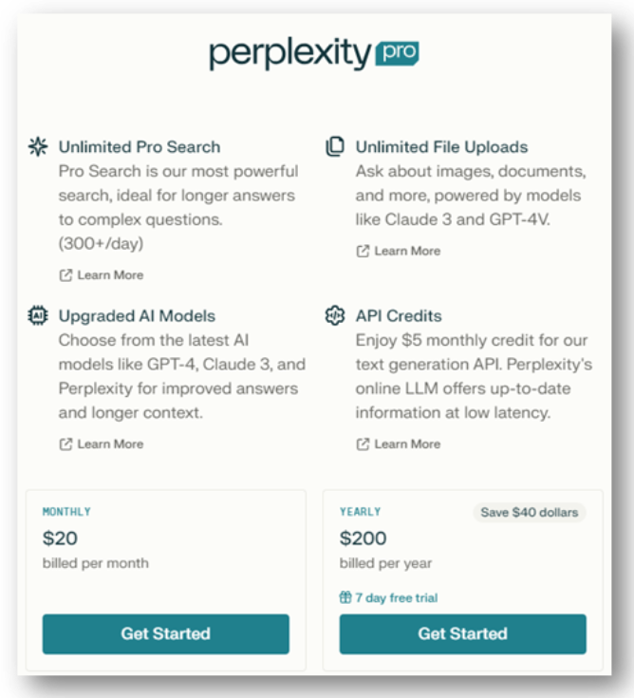Click the Perplexity Pro logo
This screenshot has height=698, width=634.
click(x=314, y=54)
